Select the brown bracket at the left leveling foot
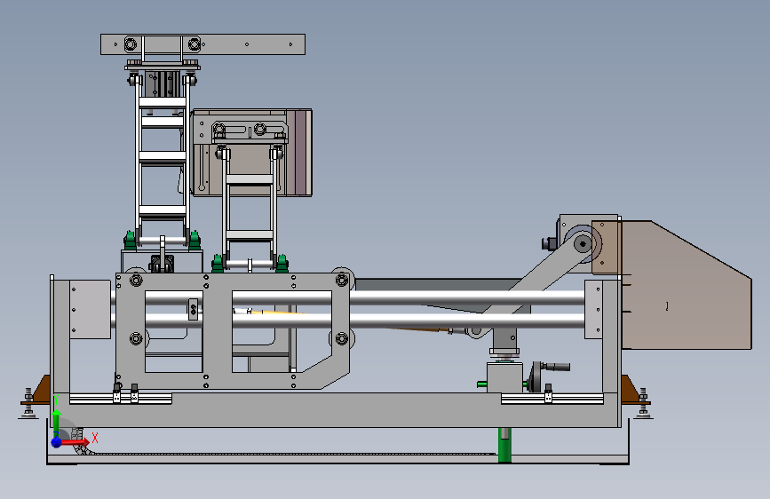770x499 pixels. click(42, 390)
